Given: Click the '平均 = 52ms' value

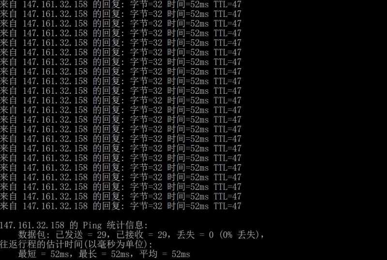Looking at the screenshot, I should [x=164, y=254].
